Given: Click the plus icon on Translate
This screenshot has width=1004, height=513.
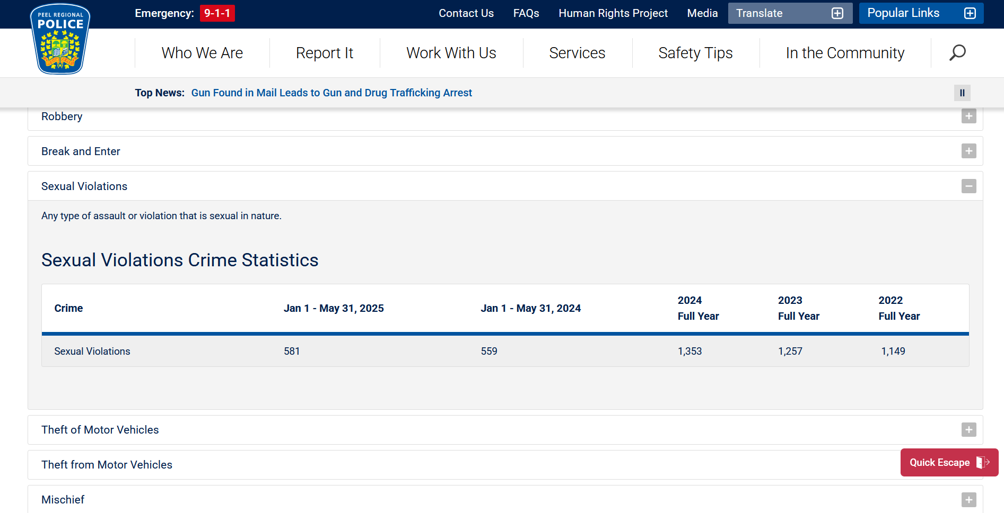Looking at the screenshot, I should [x=837, y=13].
